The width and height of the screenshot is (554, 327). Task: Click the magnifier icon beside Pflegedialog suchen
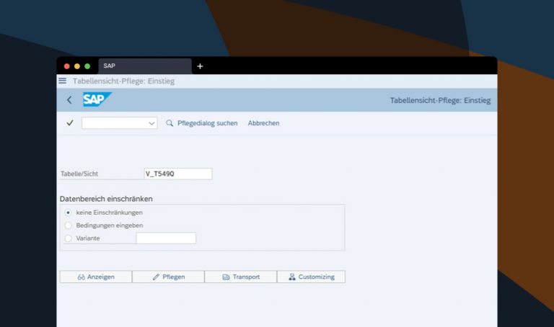(x=170, y=123)
